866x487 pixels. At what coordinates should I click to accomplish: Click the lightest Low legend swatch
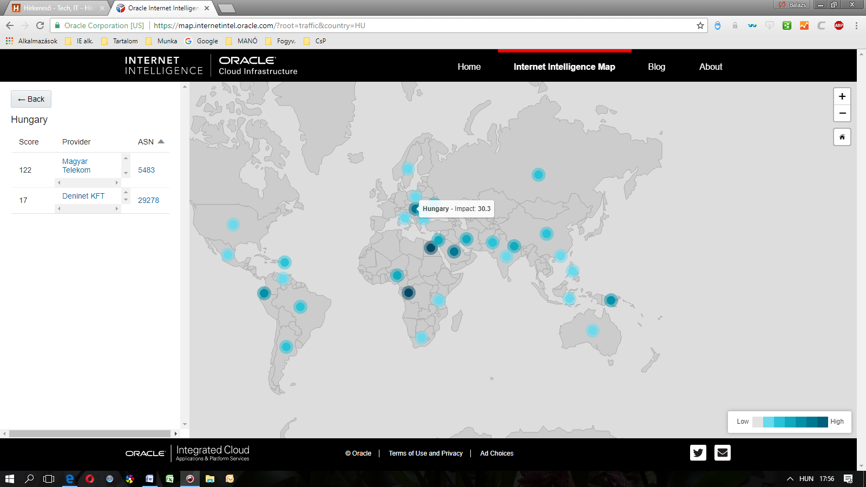[x=758, y=422]
